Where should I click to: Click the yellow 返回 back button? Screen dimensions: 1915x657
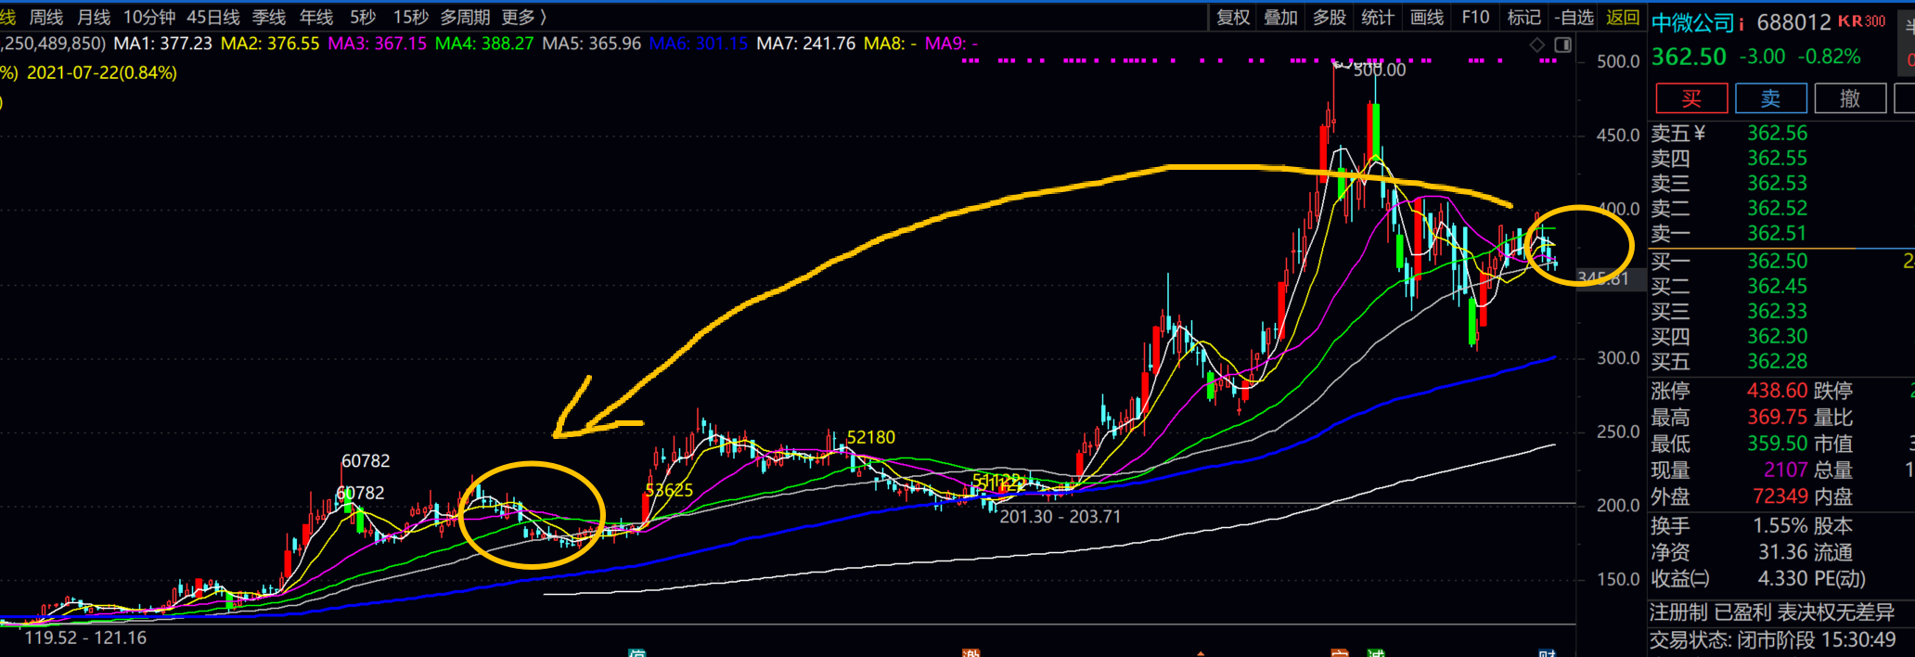click(x=1623, y=18)
